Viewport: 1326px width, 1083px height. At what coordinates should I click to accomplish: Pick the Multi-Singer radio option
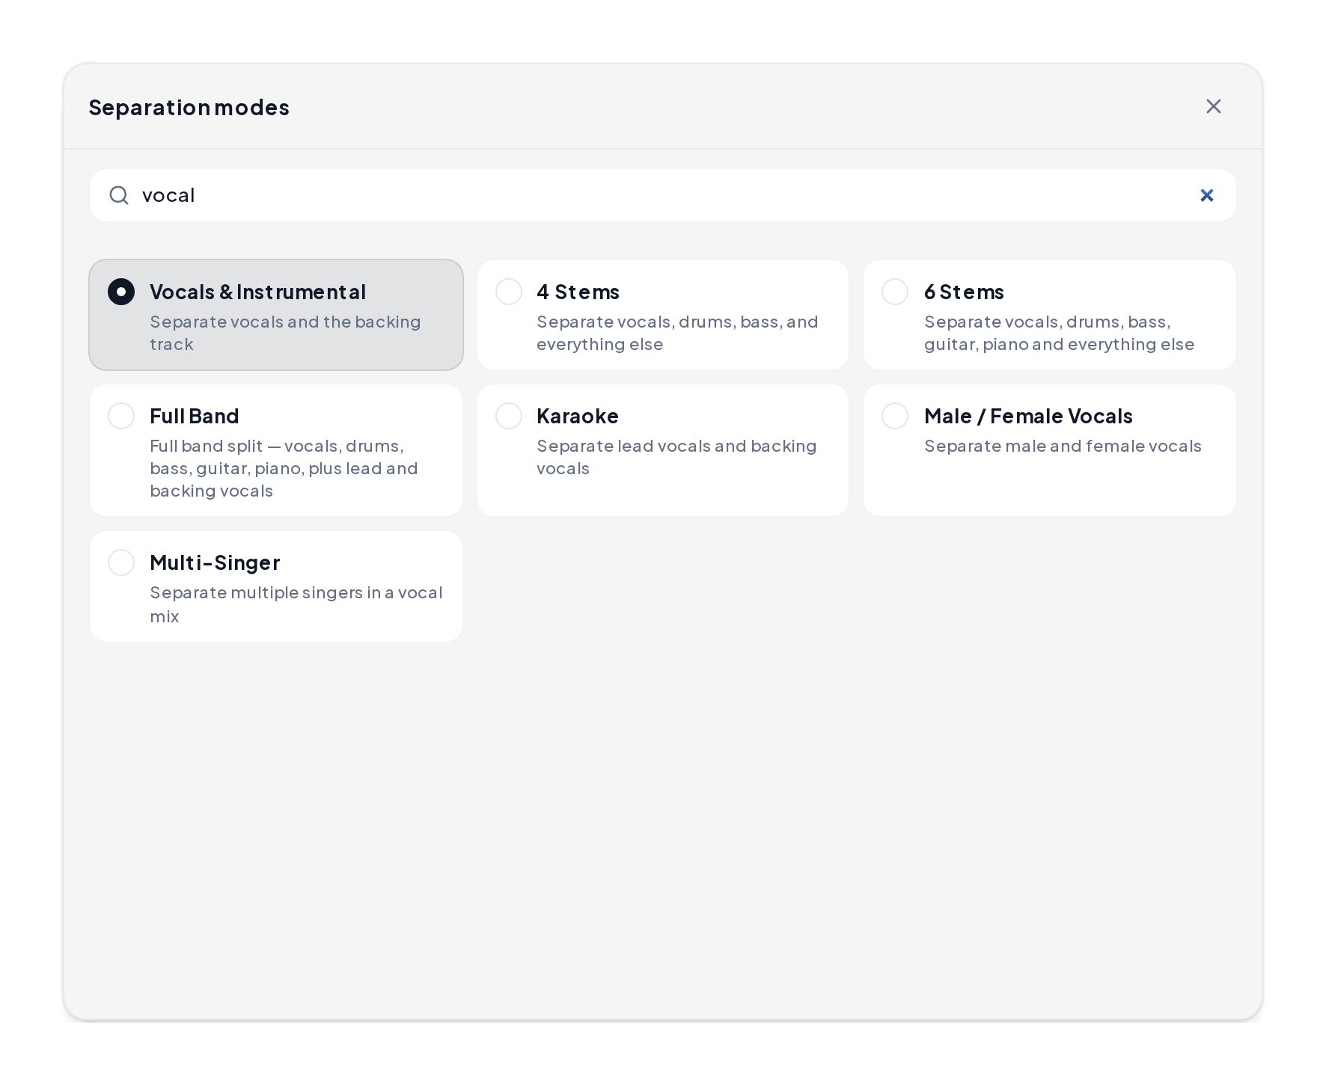(121, 562)
